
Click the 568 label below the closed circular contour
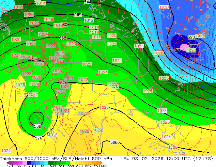(37, 126)
